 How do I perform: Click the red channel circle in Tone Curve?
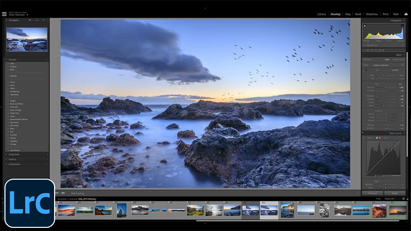point(383,138)
